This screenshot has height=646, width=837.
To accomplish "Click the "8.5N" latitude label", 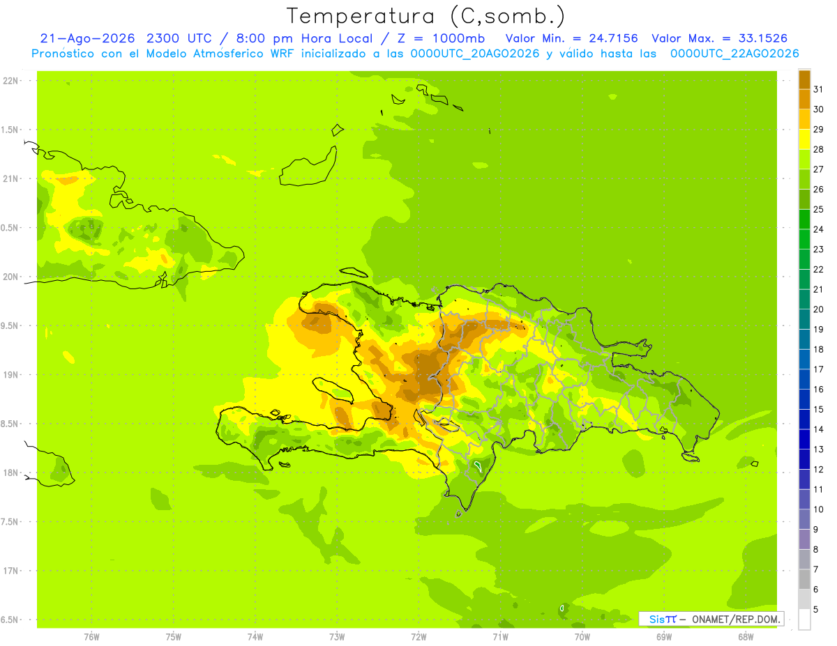I will pos(10,424).
